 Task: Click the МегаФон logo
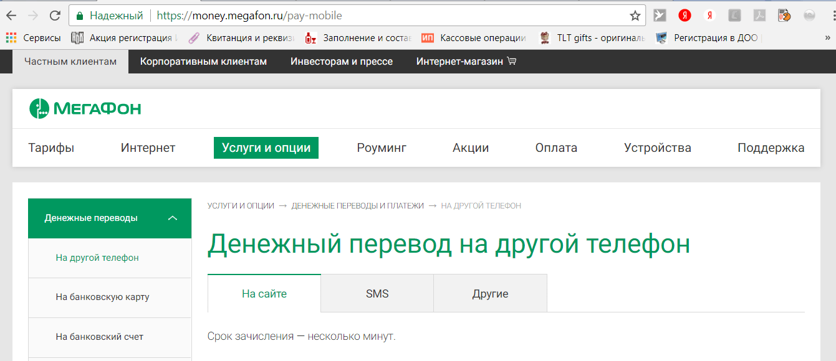coord(85,109)
